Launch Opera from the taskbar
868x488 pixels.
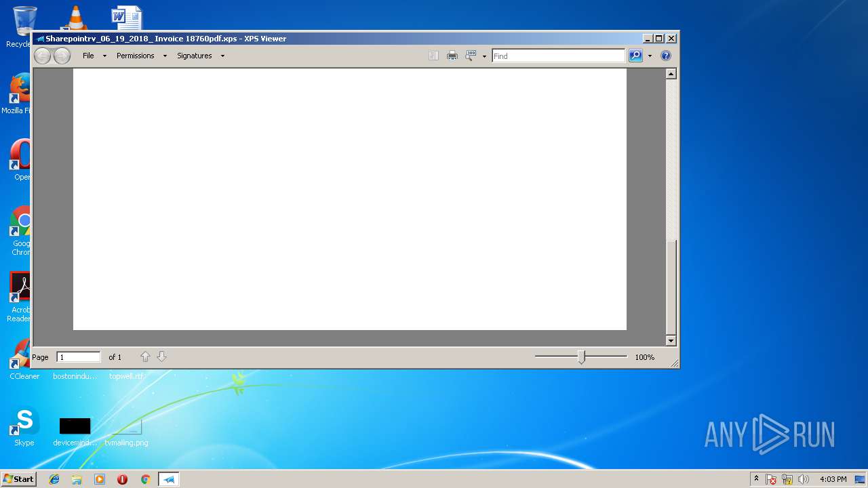(122, 479)
